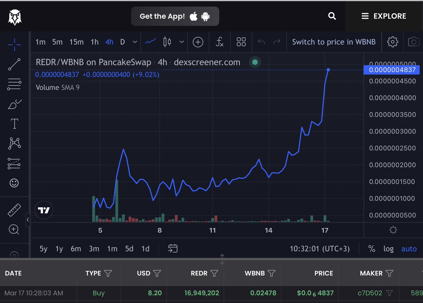Expand the time interval dropdown arrow
Viewport: 423px width, 303px height.
135,42
